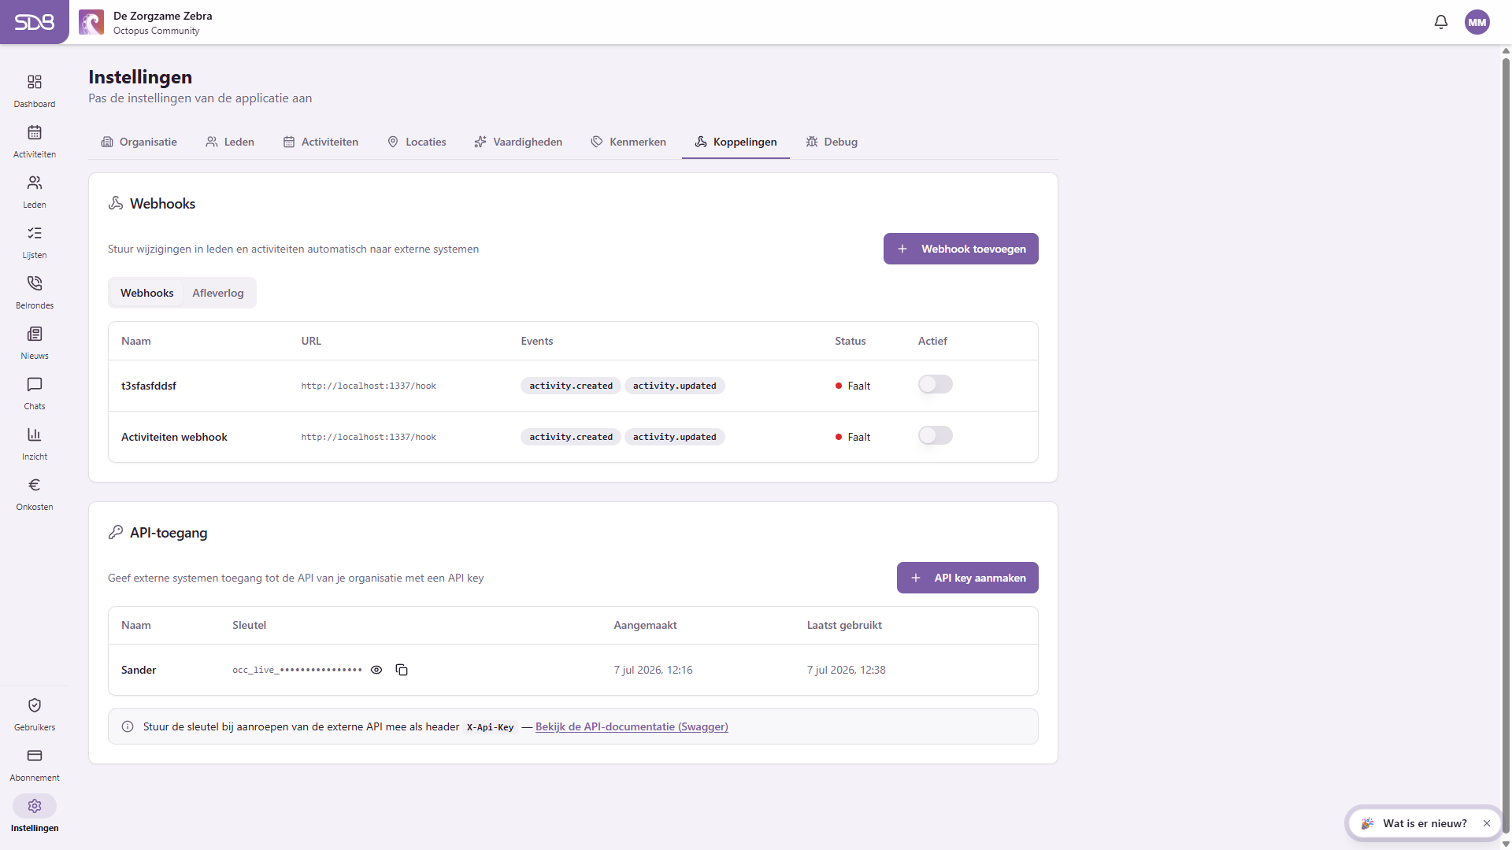Click the '7 jul 2026, 12:38' last used date
Image resolution: width=1512 pixels, height=850 pixels.
point(846,670)
